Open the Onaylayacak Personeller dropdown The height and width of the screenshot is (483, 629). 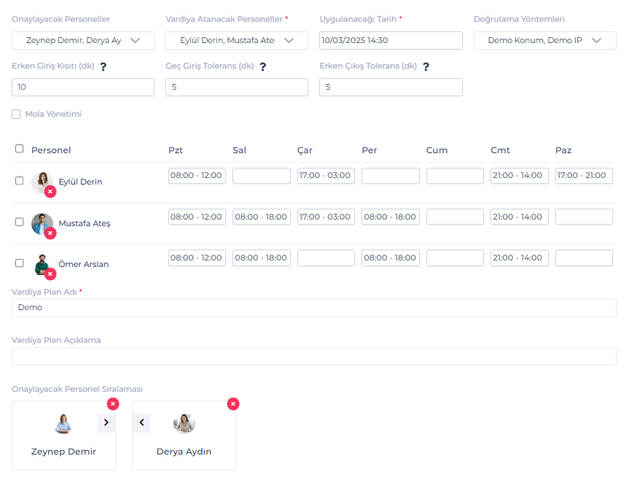(x=83, y=41)
